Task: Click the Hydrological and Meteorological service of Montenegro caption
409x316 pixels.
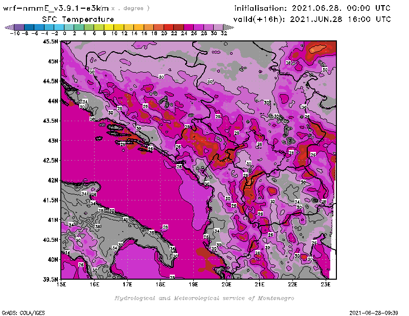Action: pos(204,298)
